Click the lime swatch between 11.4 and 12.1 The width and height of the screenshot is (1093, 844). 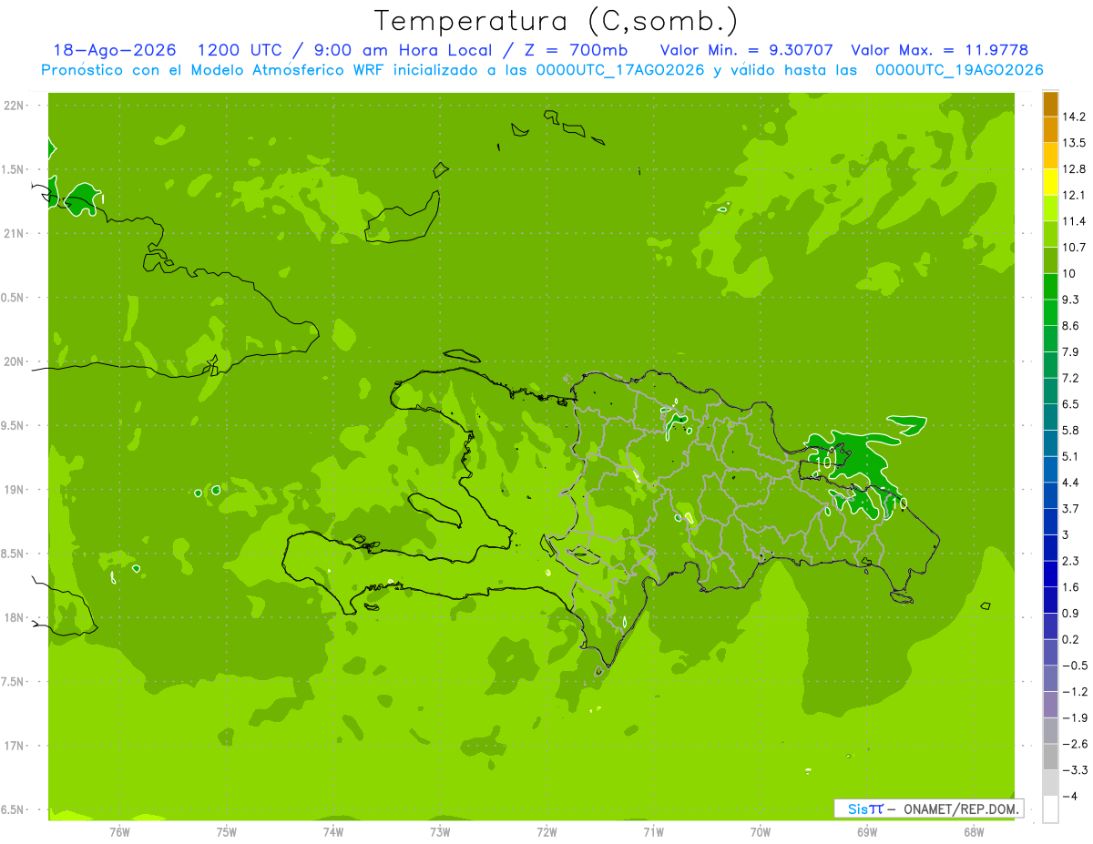click(x=1050, y=208)
